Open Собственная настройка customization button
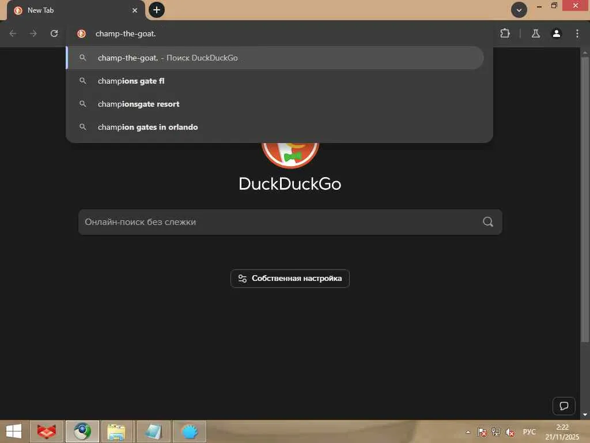This screenshot has height=443, width=590. 290,279
